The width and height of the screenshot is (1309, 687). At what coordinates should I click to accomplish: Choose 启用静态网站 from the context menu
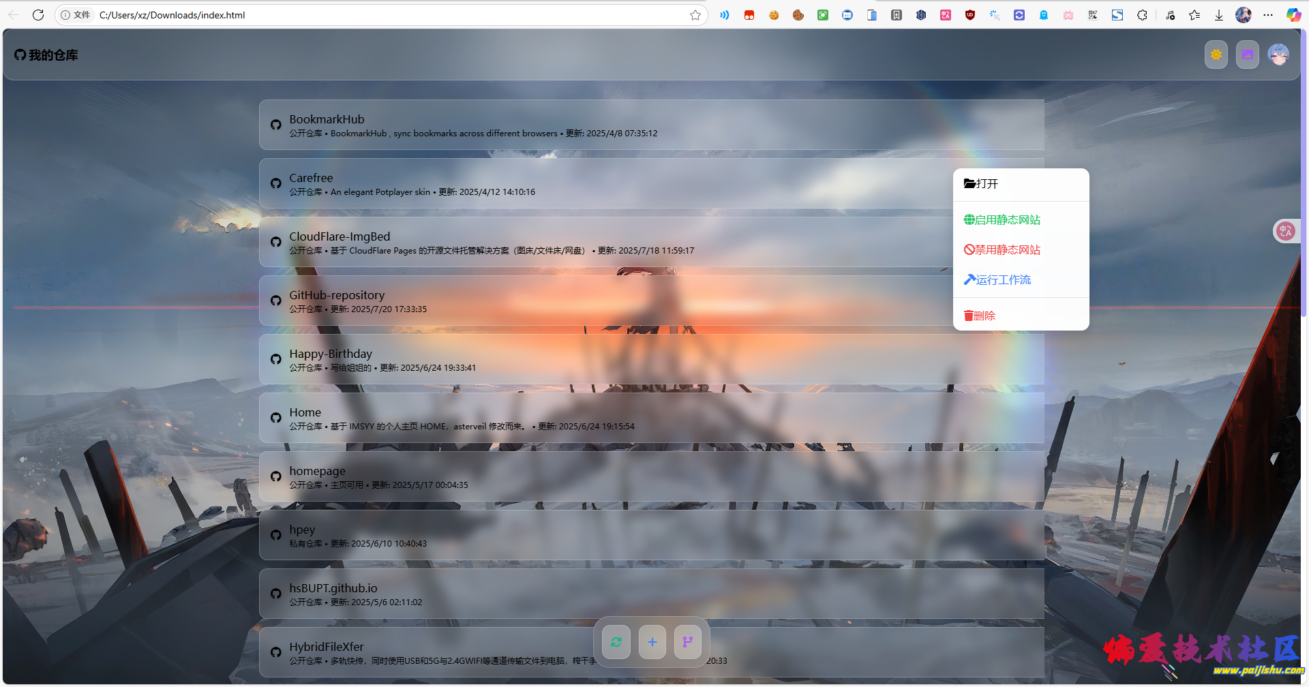click(1002, 220)
